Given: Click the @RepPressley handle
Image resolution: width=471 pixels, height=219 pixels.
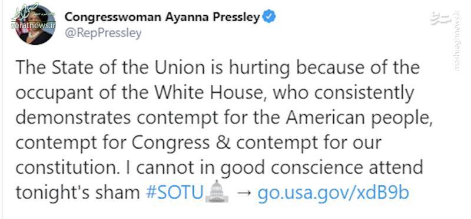Looking at the screenshot, I should tap(103, 33).
